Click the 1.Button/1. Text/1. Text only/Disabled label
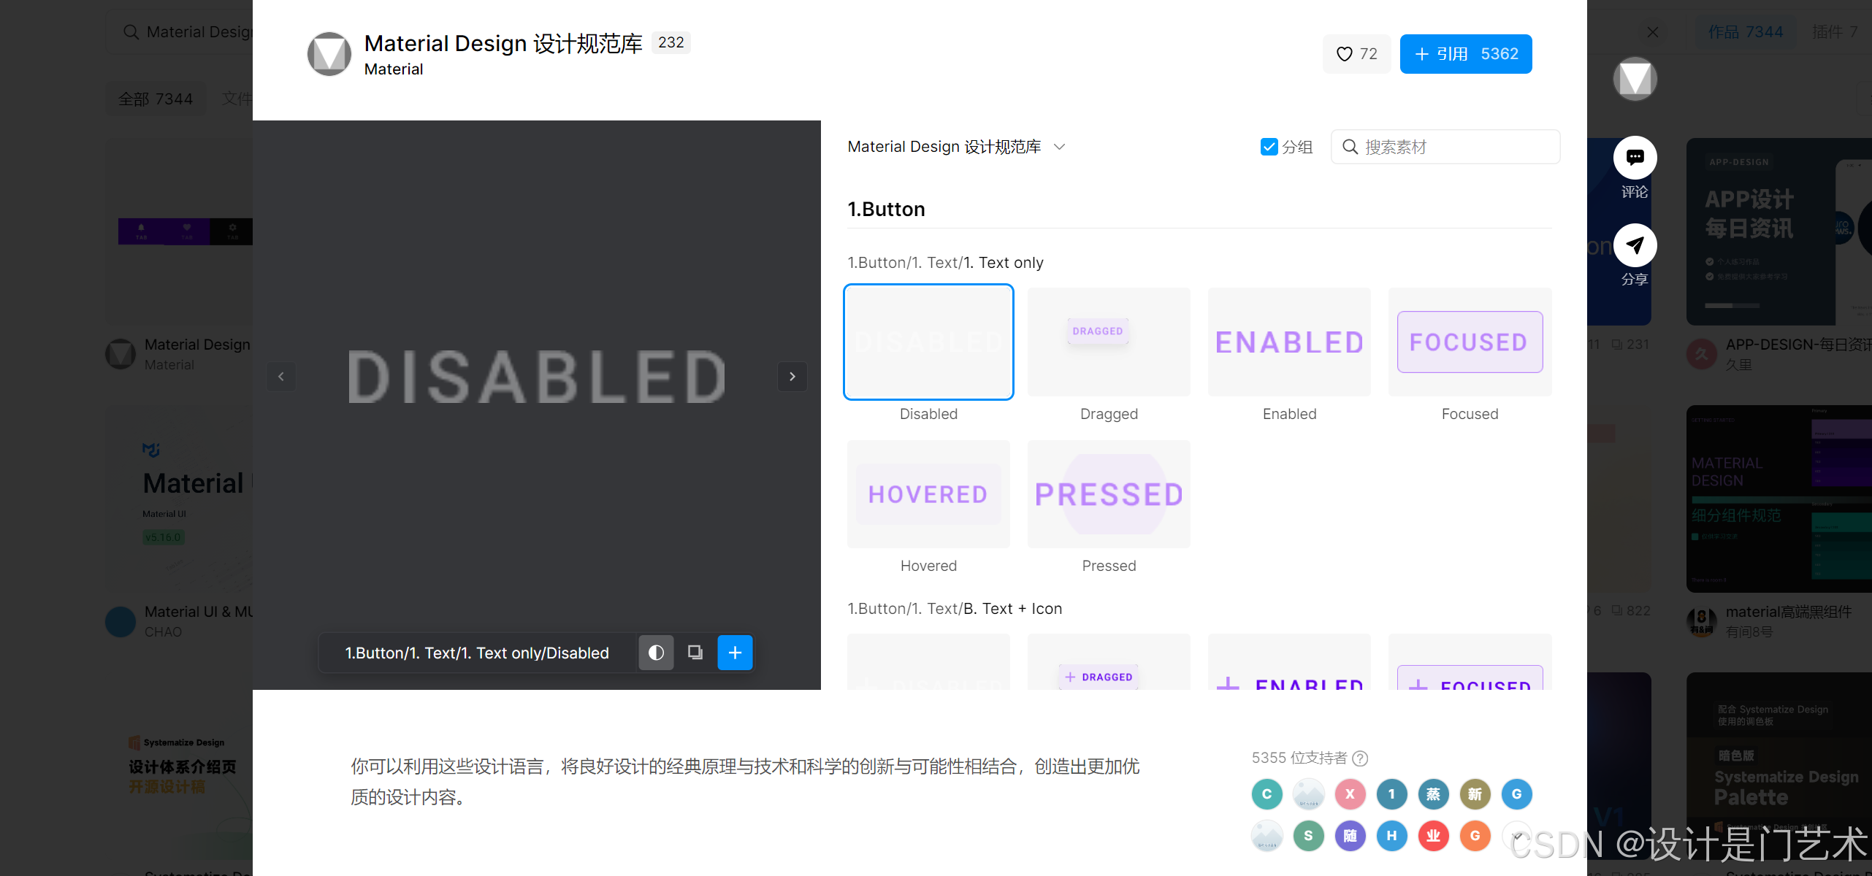 click(477, 653)
